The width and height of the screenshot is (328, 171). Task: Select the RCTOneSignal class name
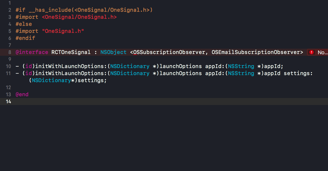point(71,52)
